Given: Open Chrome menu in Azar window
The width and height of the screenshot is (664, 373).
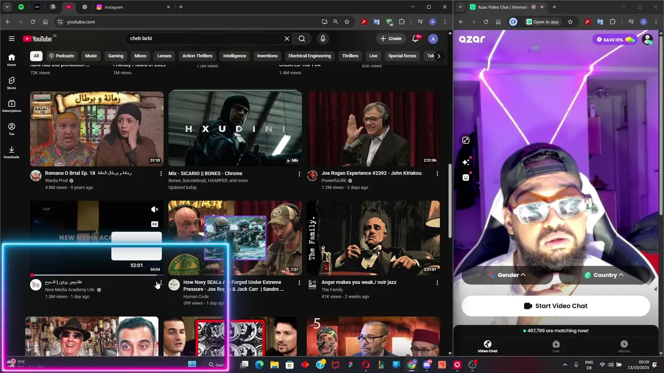Looking at the screenshot, I should [655, 22].
